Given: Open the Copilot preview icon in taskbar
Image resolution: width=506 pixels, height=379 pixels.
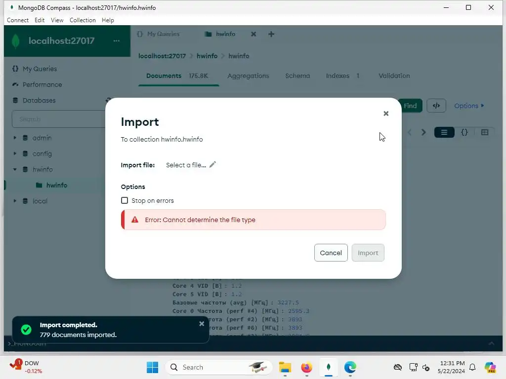Looking at the screenshot, I should coord(490,367).
